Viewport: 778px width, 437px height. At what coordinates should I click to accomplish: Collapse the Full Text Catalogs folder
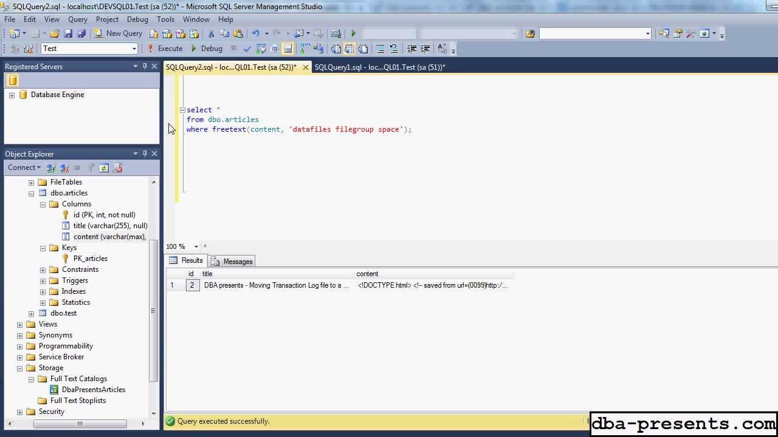point(31,379)
